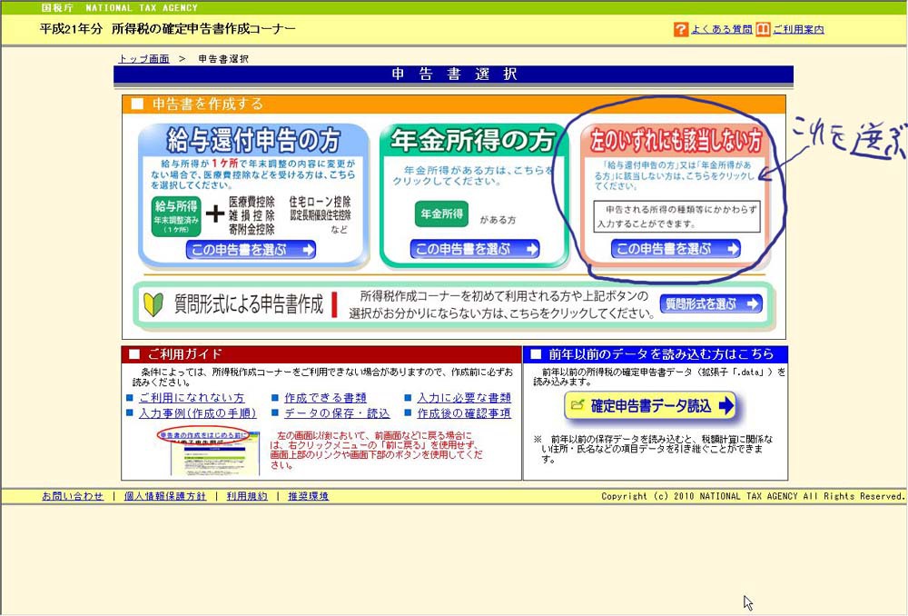Click the よくある質問 question mark icon
This screenshot has width=908, height=616.
(x=681, y=29)
